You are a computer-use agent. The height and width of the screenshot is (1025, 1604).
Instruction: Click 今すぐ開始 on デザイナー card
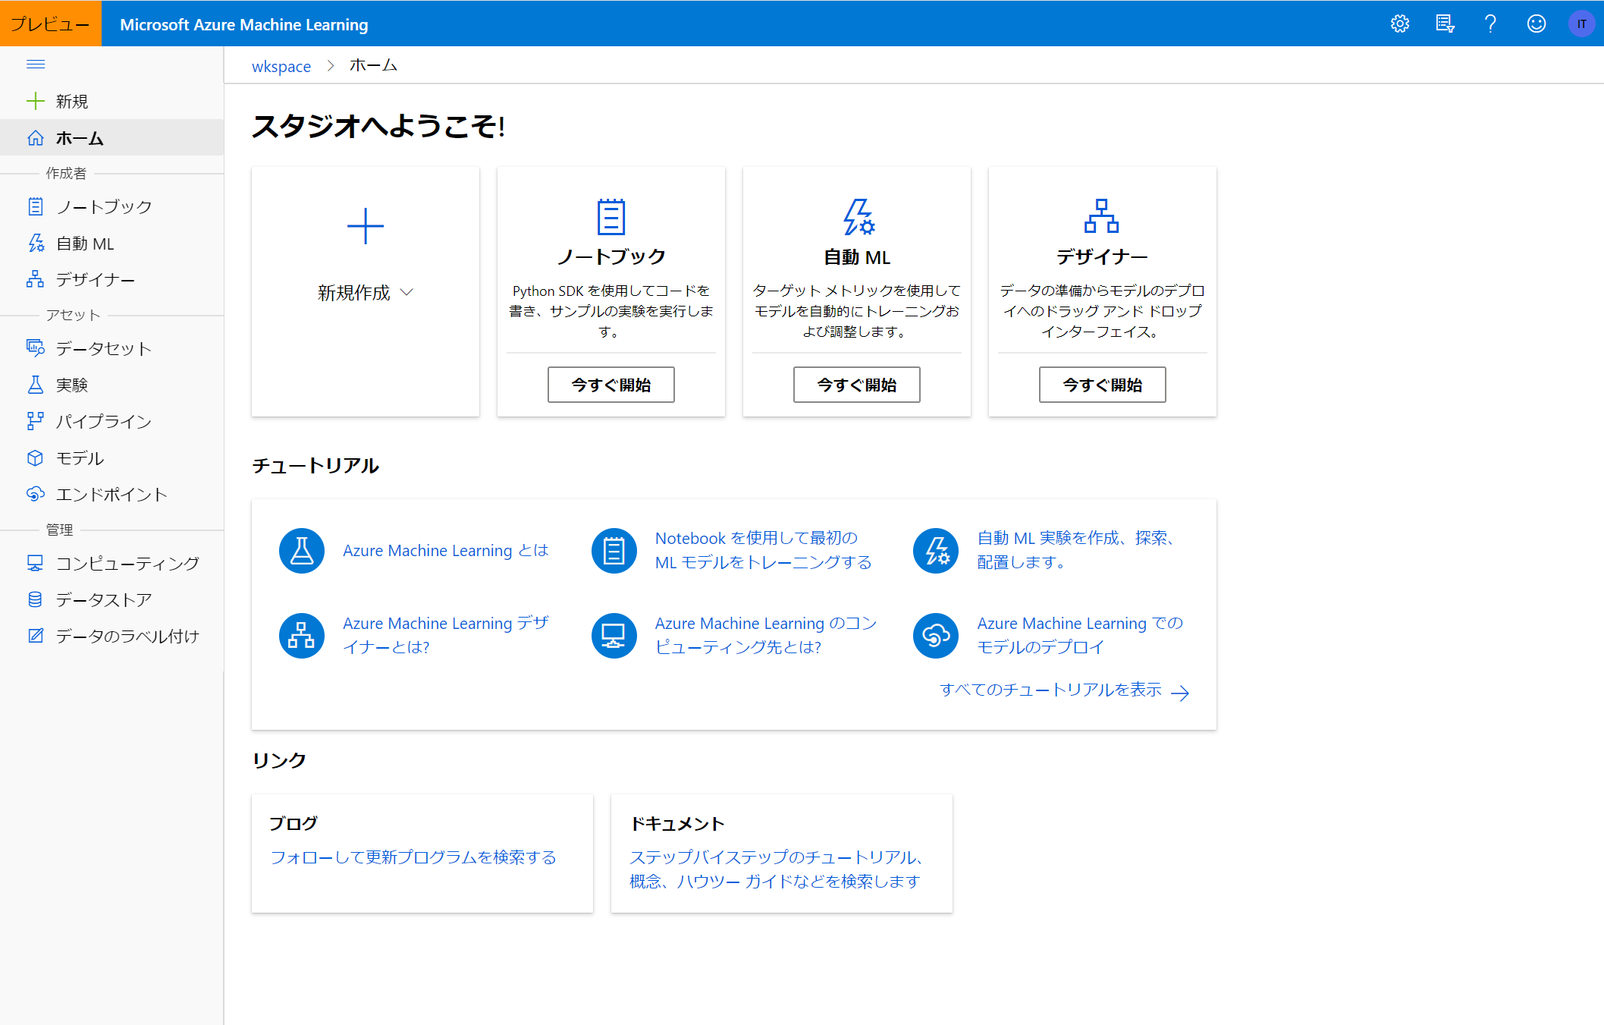pos(1102,385)
